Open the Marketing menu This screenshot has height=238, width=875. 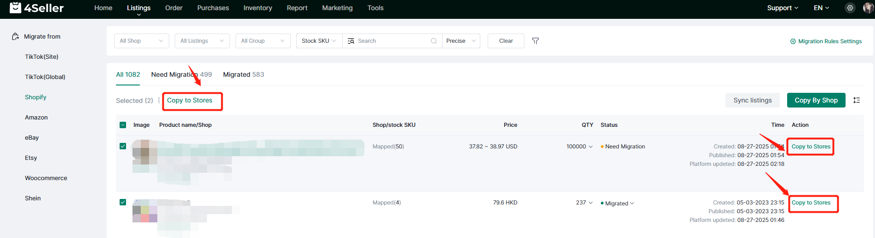coord(337,8)
